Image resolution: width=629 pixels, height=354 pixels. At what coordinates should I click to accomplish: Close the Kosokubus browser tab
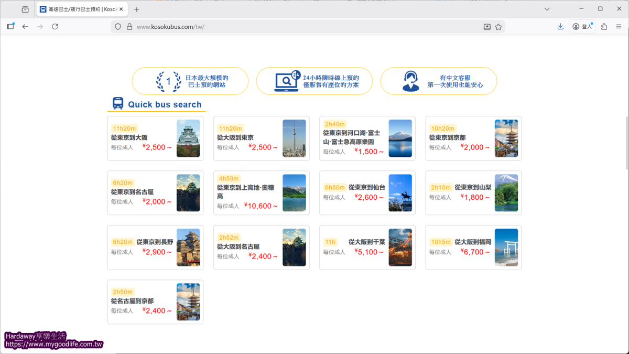(121, 9)
